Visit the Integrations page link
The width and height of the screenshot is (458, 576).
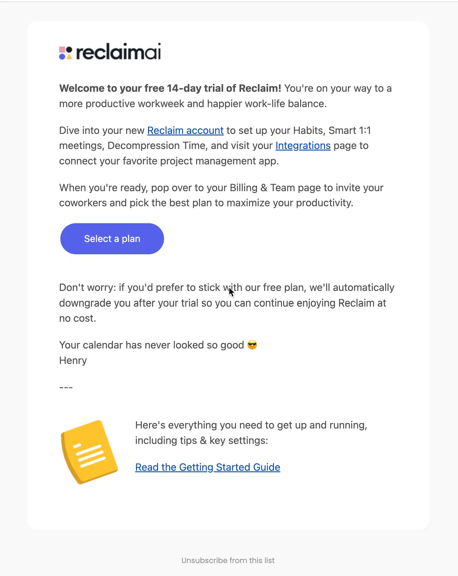(x=303, y=146)
